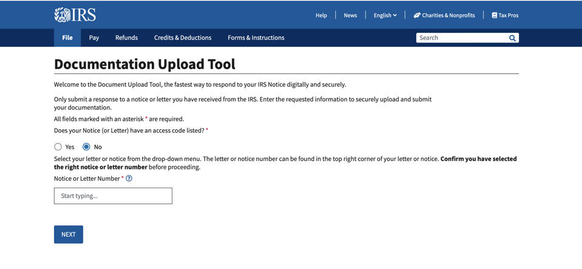The height and width of the screenshot is (269, 582).
Task: Select the Yes radio button
Action: [58, 147]
